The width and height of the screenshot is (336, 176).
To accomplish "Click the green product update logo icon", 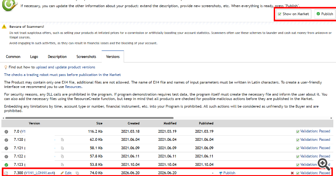I will point(9,5).
